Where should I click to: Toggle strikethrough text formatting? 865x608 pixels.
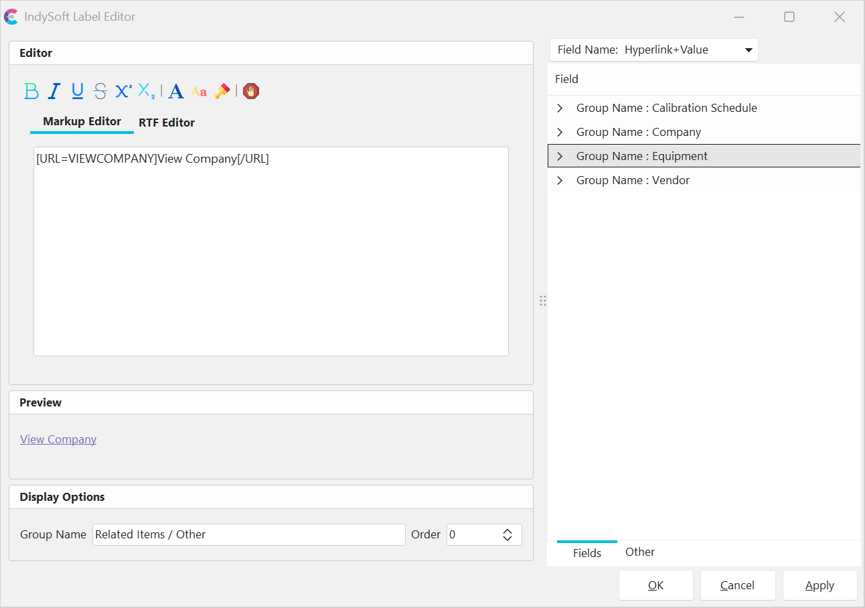(100, 91)
